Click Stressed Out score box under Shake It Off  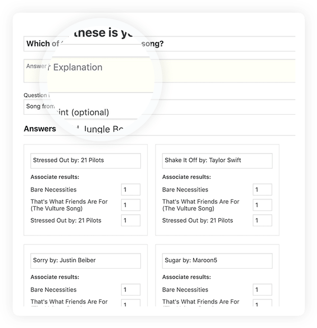tap(262, 220)
